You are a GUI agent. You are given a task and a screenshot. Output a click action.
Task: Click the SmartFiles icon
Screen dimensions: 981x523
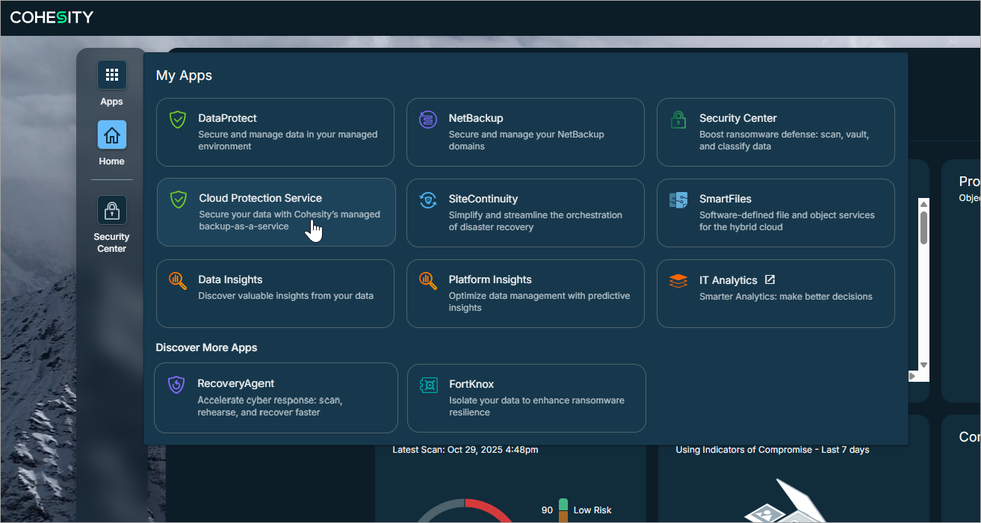pyautogui.click(x=678, y=200)
